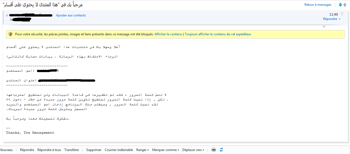Go to next message with blue down arrow

(x=340, y=5)
